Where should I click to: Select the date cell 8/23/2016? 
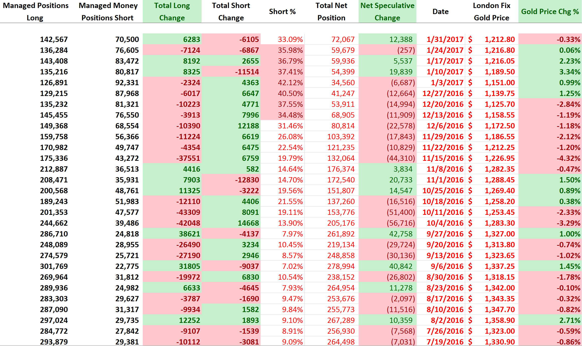point(441,288)
